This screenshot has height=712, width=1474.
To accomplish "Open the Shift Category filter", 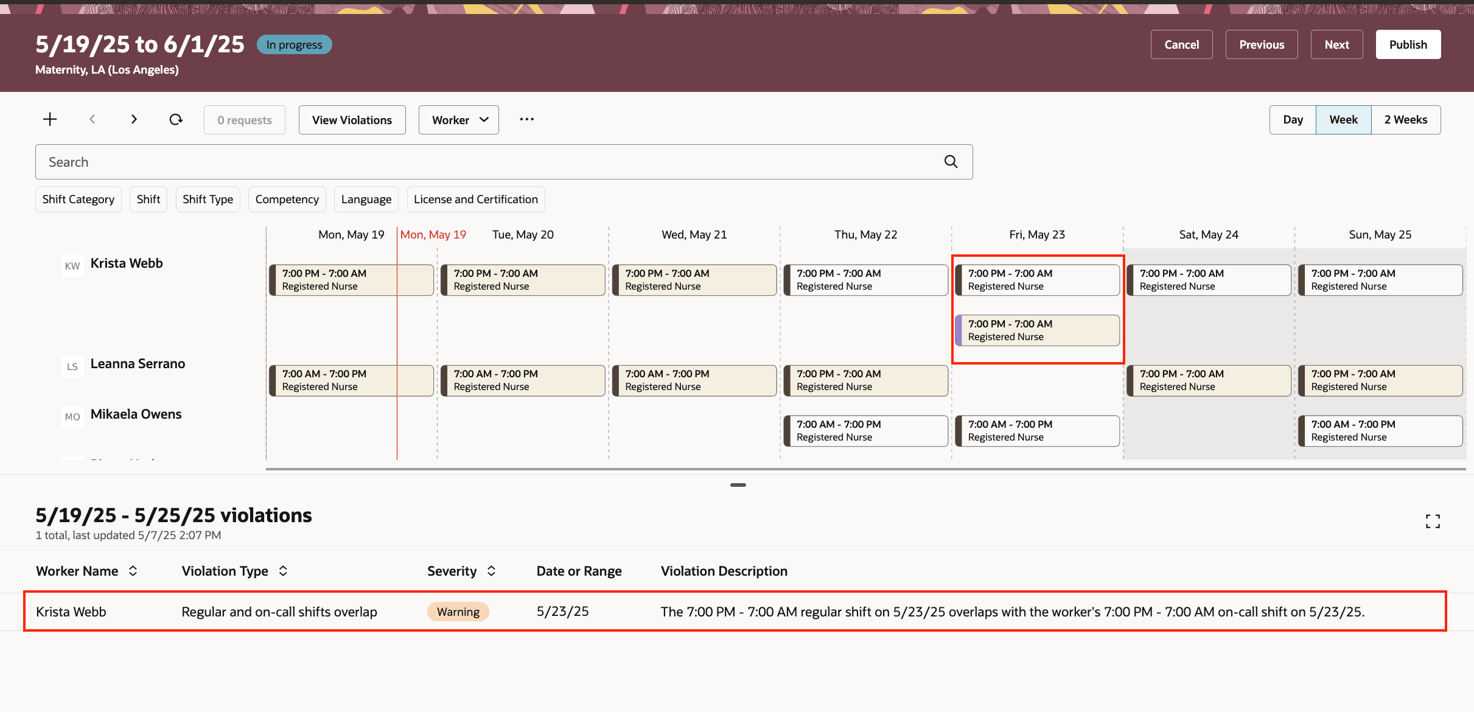I will [79, 200].
